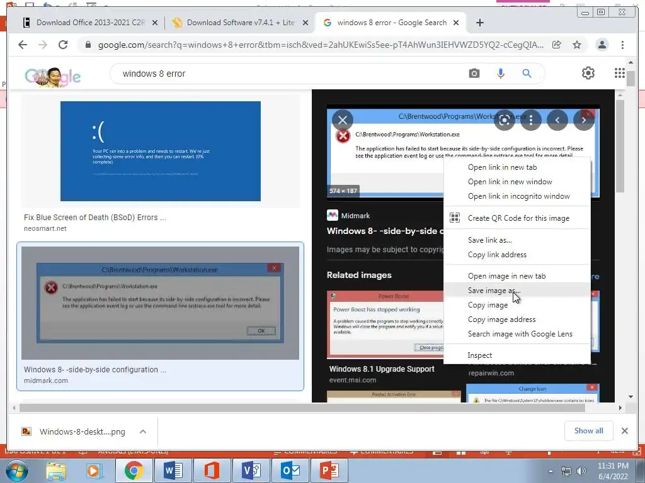Close the image preview panel with X
Screen dimensions: 645x483
coord(342,120)
